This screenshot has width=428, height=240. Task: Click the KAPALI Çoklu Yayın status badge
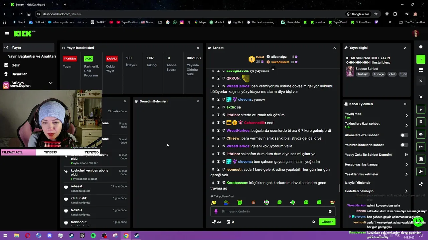[x=112, y=59]
